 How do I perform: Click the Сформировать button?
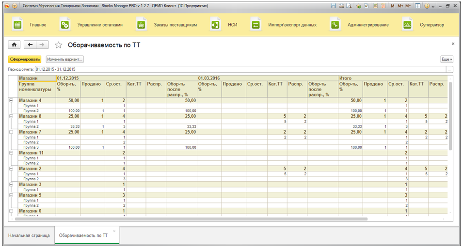(x=25, y=59)
